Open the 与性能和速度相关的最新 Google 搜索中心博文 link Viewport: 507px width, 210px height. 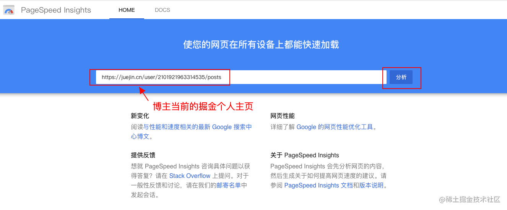coord(191,131)
